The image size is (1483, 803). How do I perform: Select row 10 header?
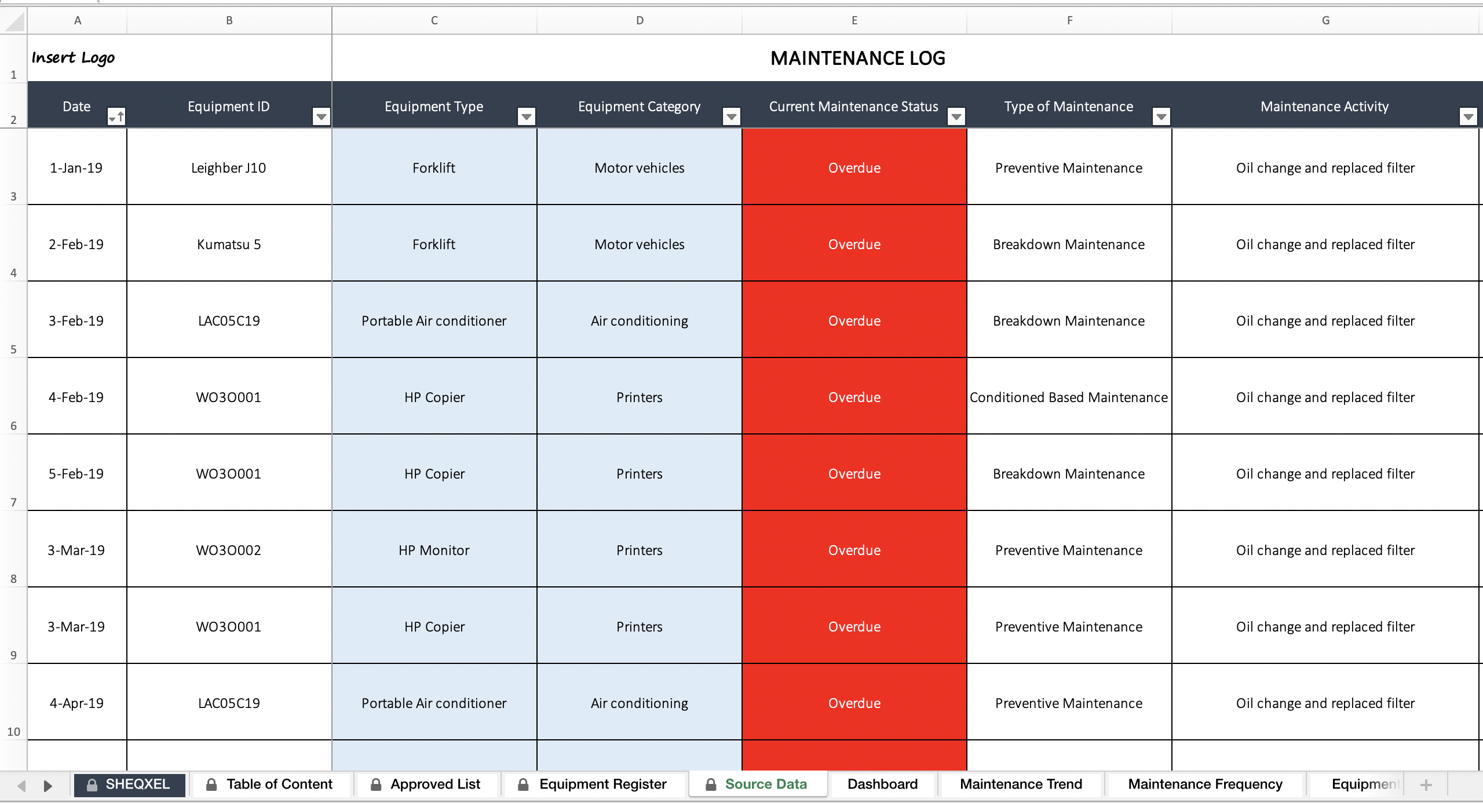click(13, 702)
